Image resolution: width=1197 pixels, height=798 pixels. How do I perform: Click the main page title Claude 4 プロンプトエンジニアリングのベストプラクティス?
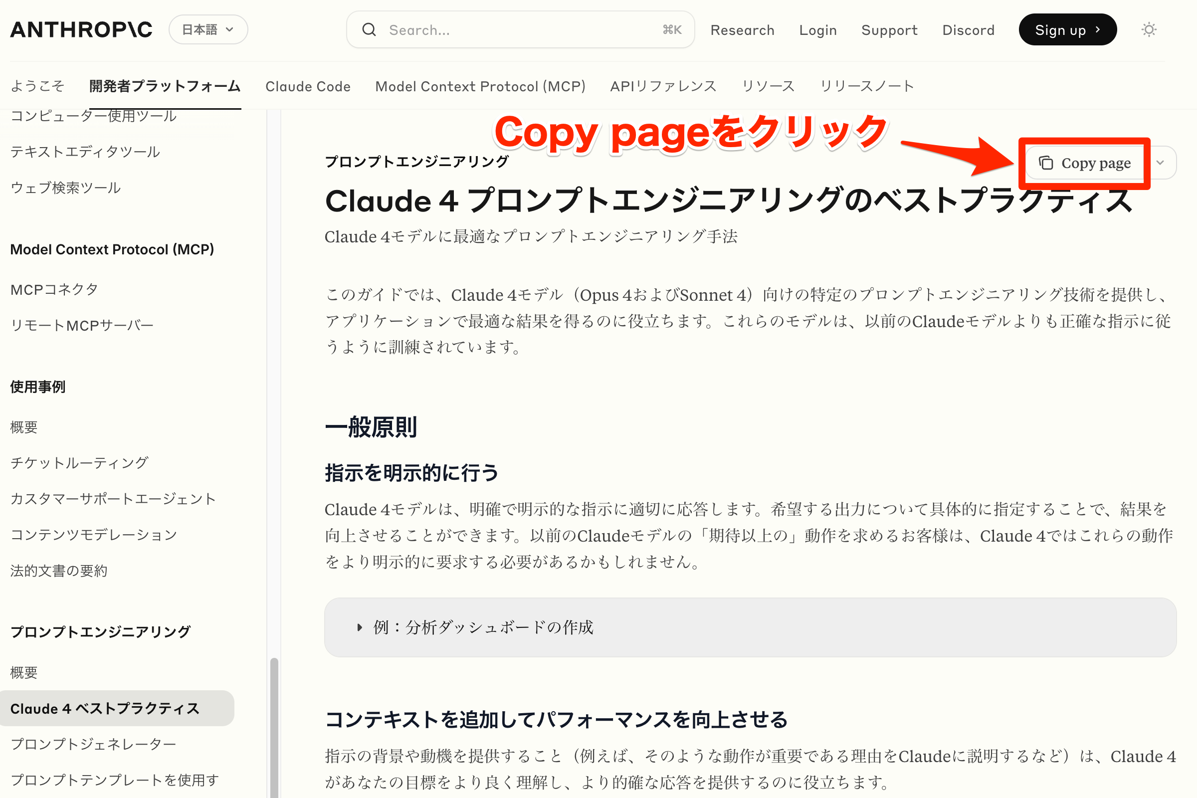(x=729, y=200)
